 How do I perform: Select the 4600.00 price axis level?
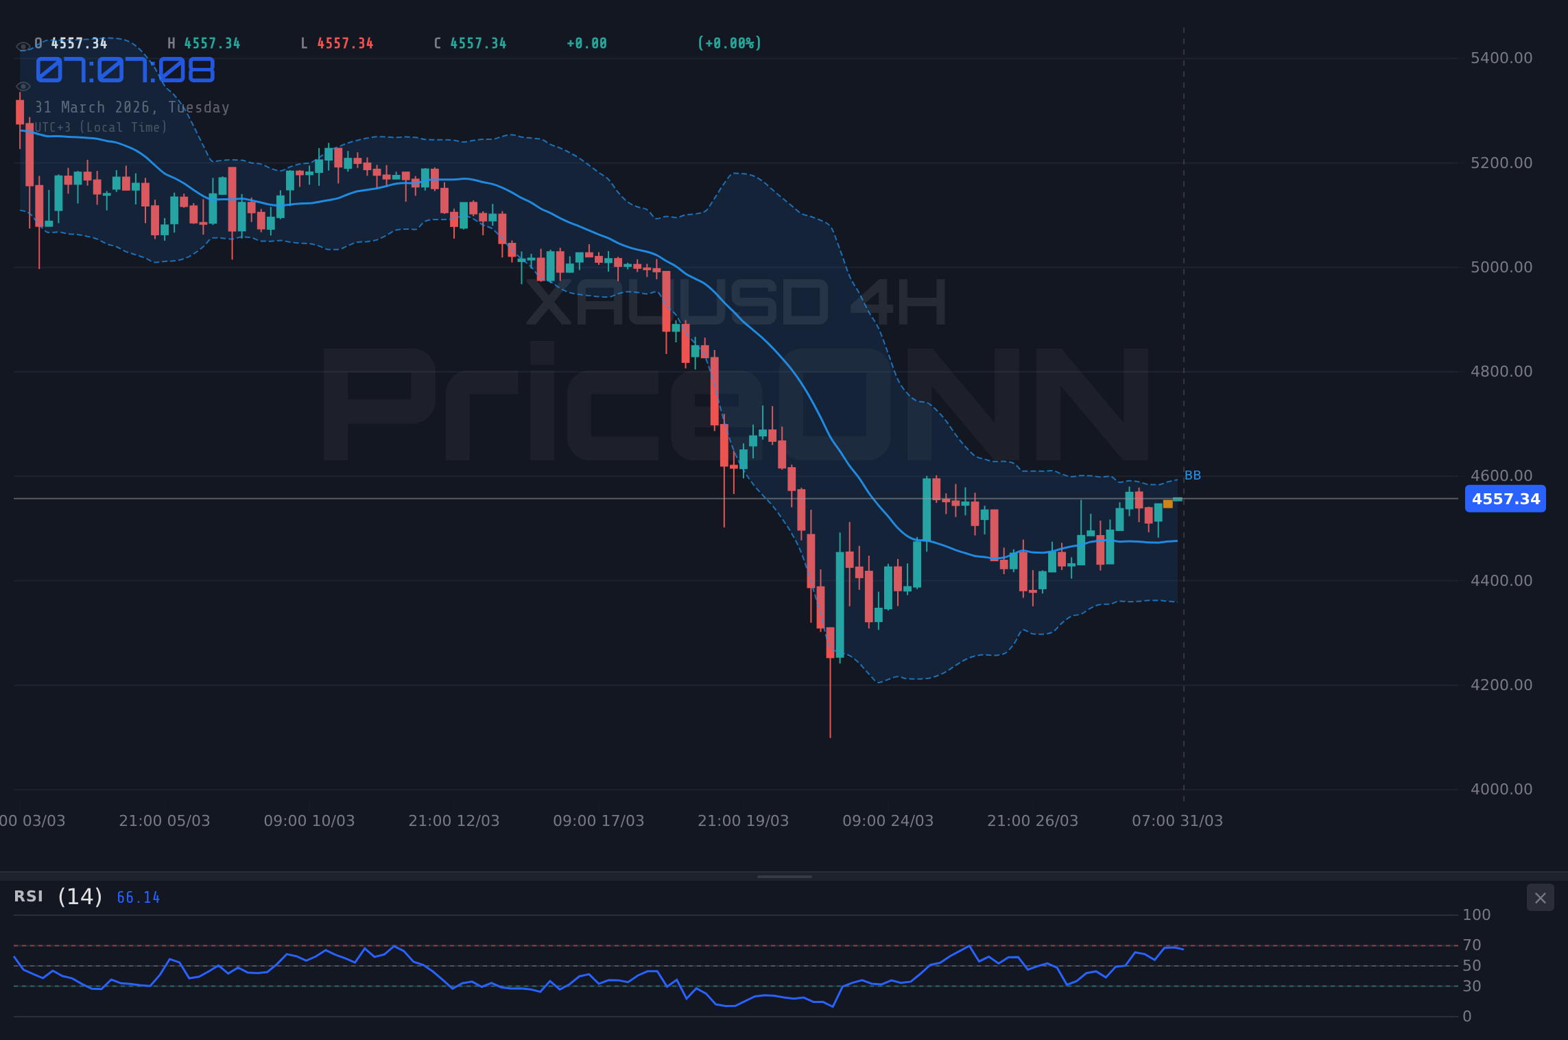(x=1501, y=475)
